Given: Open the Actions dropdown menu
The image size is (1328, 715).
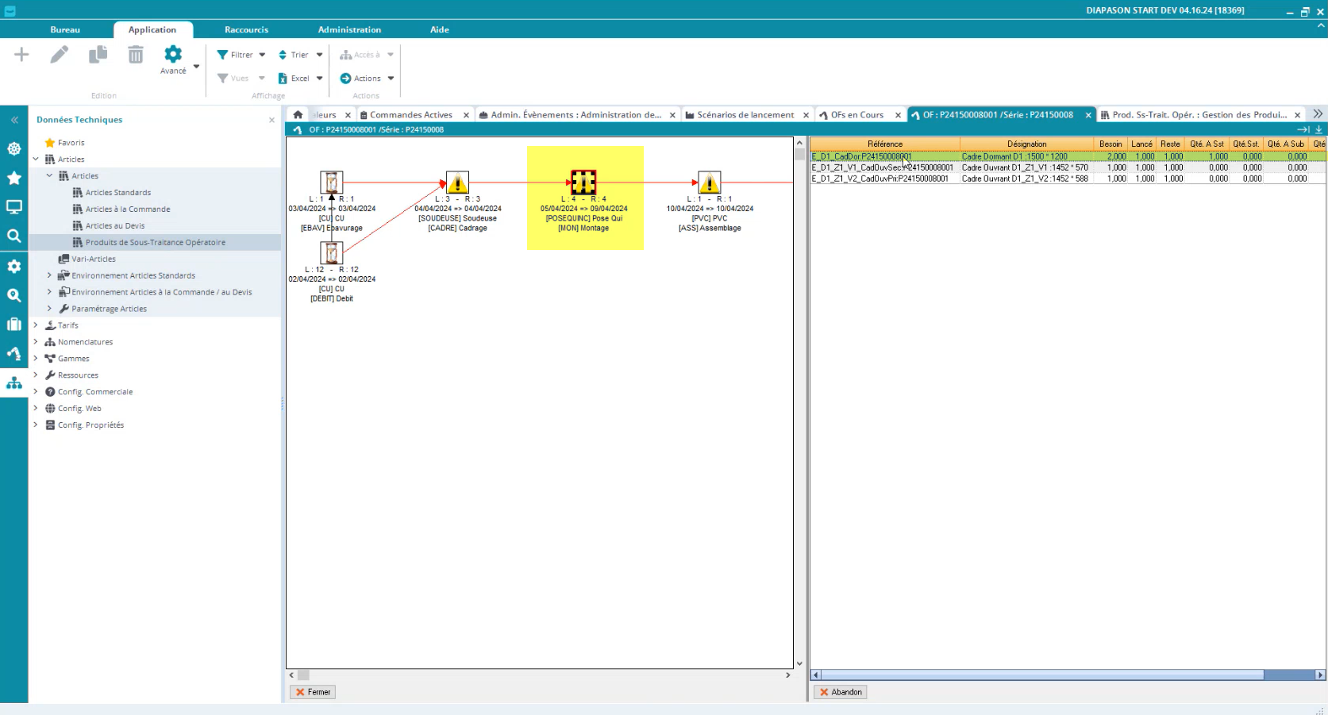Looking at the screenshot, I should click(367, 79).
